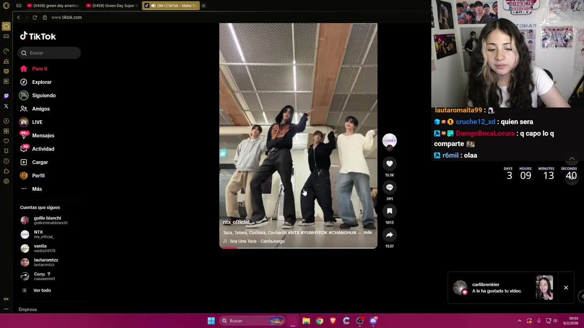584x328 pixels.
Task: Open File Explorer from the taskbar
Action: (x=306, y=321)
